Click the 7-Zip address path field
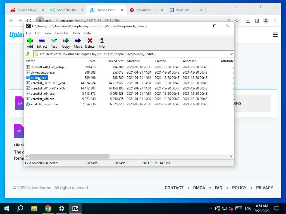 pos(133,54)
